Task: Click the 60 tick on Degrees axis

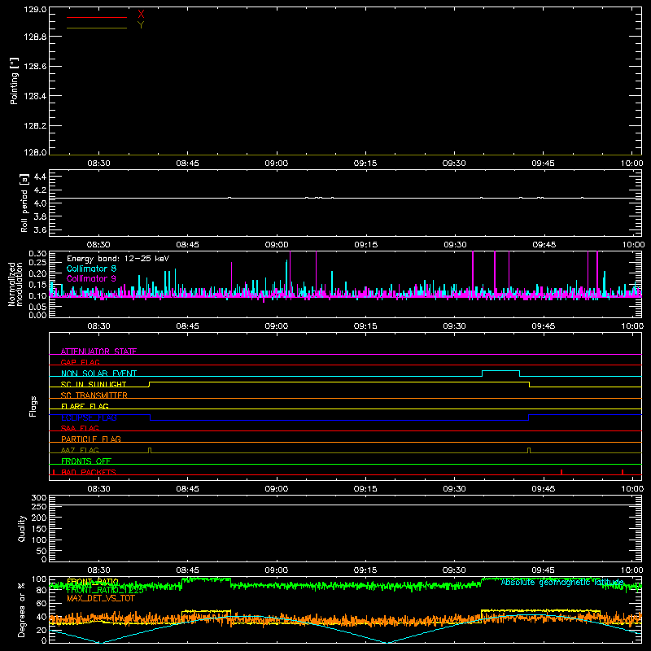Action: tap(42, 604)
